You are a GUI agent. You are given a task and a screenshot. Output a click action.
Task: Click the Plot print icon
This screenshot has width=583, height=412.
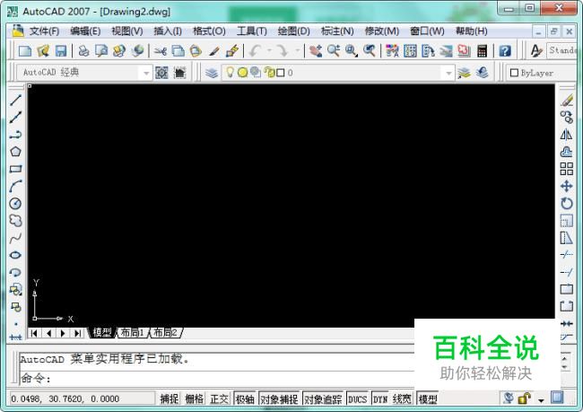83,50
